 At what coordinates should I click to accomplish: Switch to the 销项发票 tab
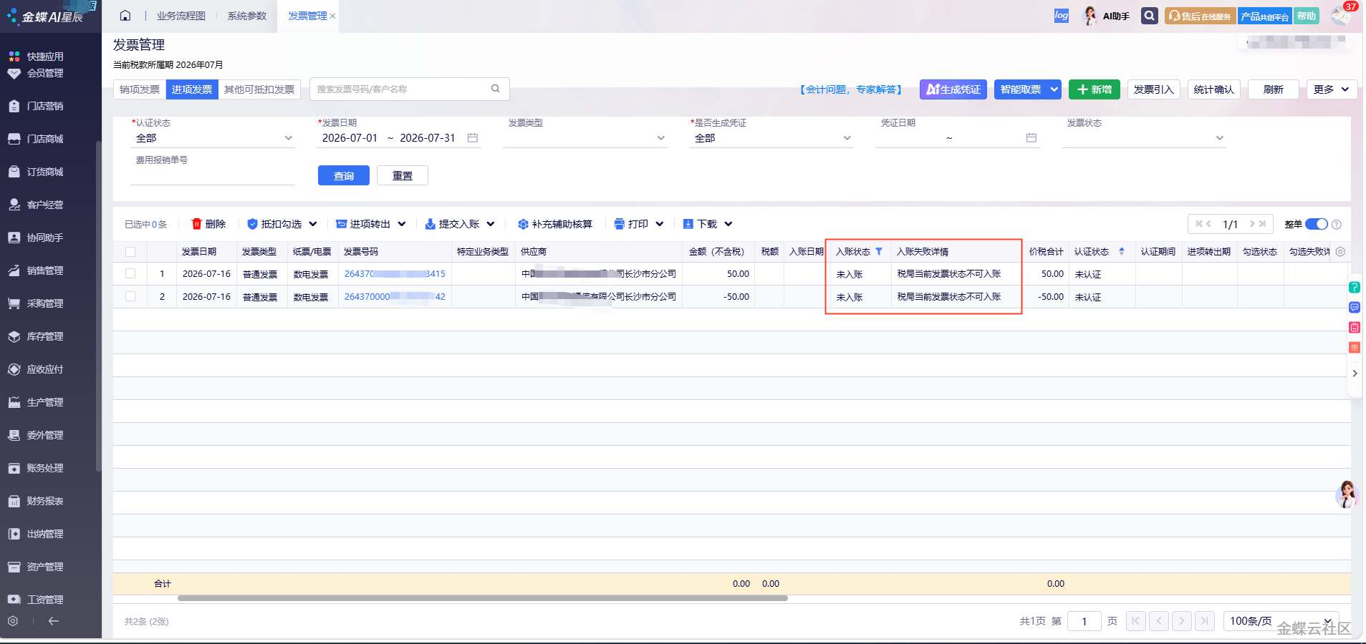pos(140,89)
